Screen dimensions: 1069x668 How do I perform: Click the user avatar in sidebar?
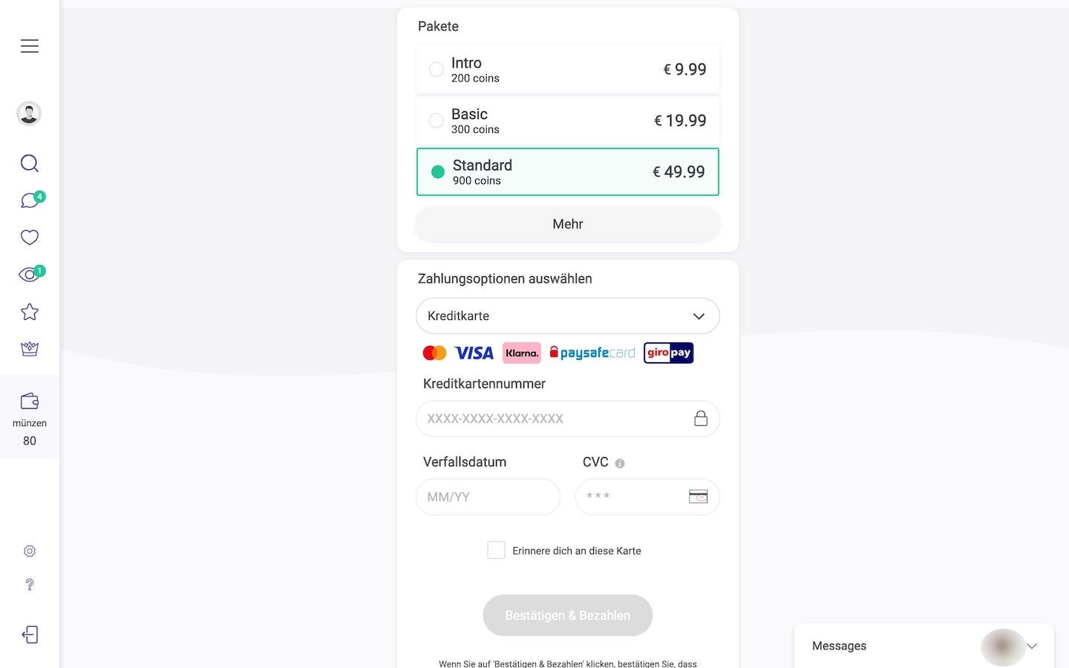29,114
